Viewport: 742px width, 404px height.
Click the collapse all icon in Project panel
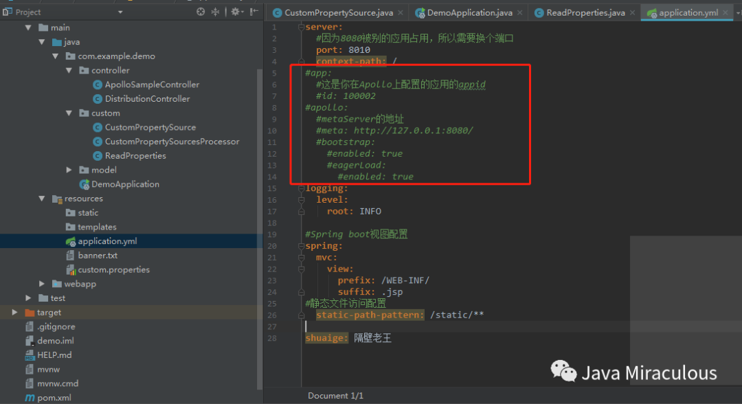[215, 12]
